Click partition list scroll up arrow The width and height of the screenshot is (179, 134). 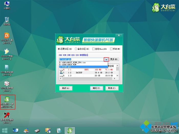(x=117, y=66)
